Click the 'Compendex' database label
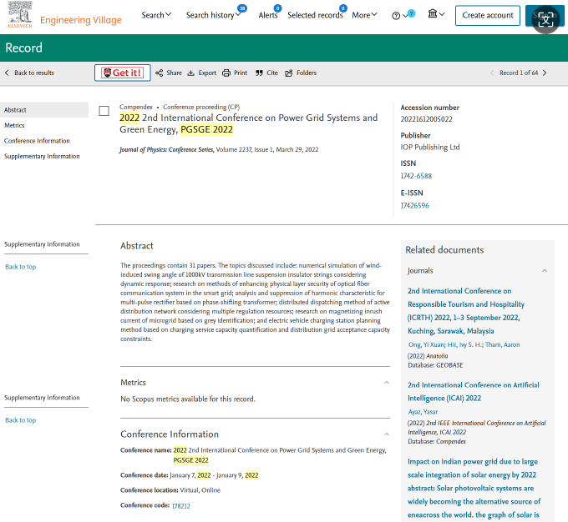 (136, 107)
